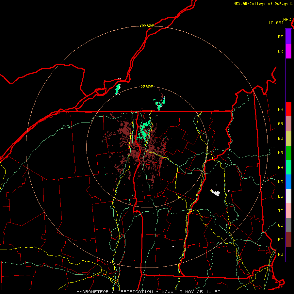Screen dimensions: 294x294
Task: Click the ND black legend swatch
Action: [x=288, y=254]
